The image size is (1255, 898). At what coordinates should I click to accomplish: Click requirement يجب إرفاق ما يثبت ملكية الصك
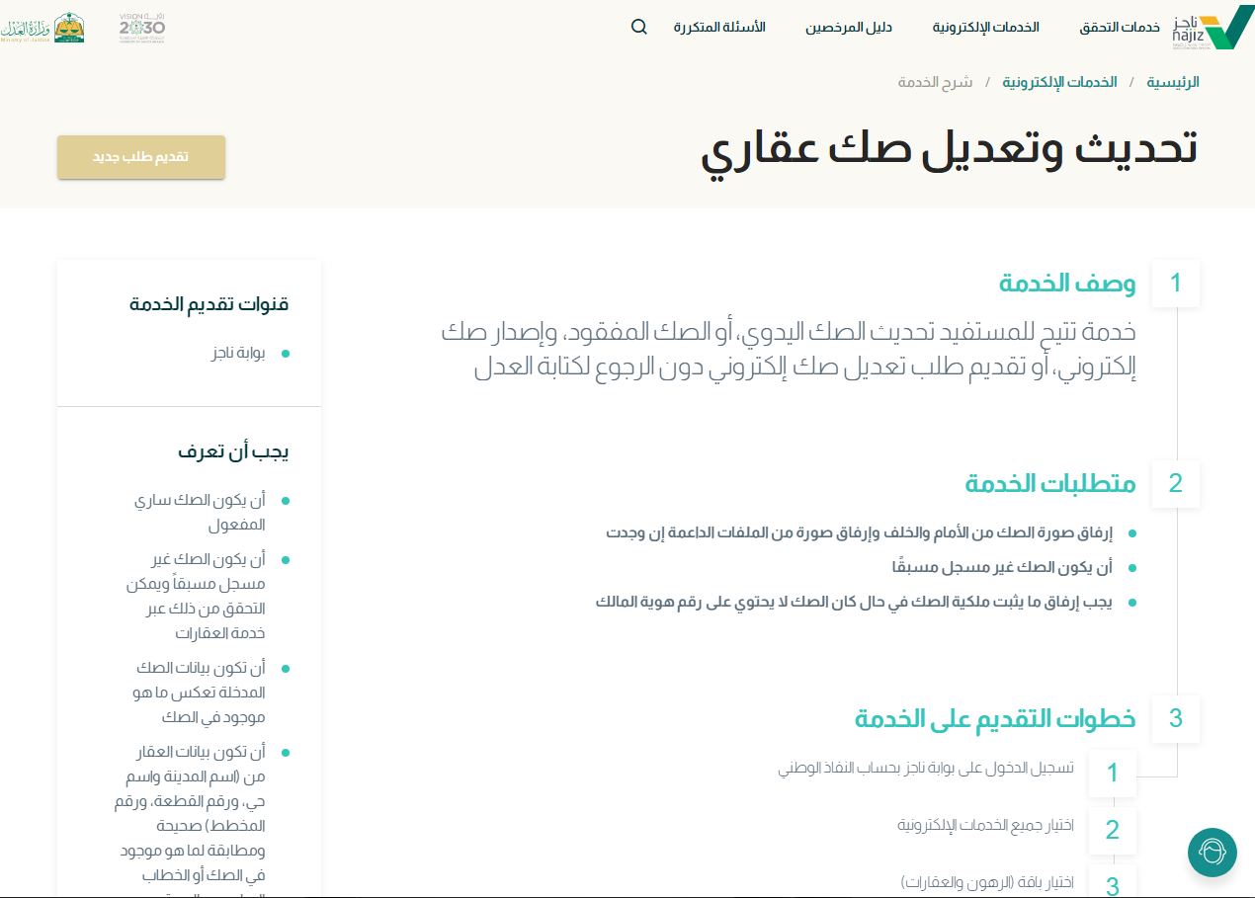point(854,602)
